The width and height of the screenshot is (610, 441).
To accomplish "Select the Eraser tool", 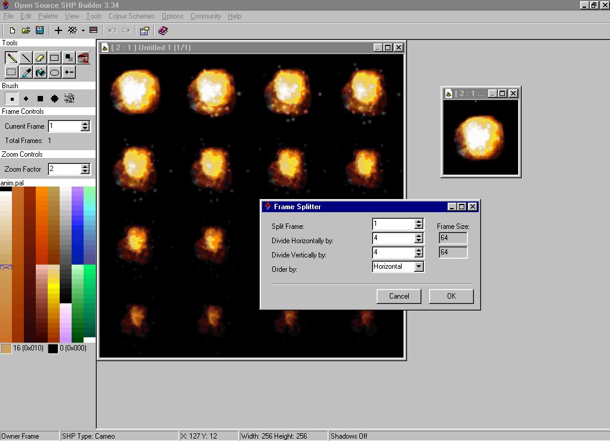I will (x=40, y=58).
